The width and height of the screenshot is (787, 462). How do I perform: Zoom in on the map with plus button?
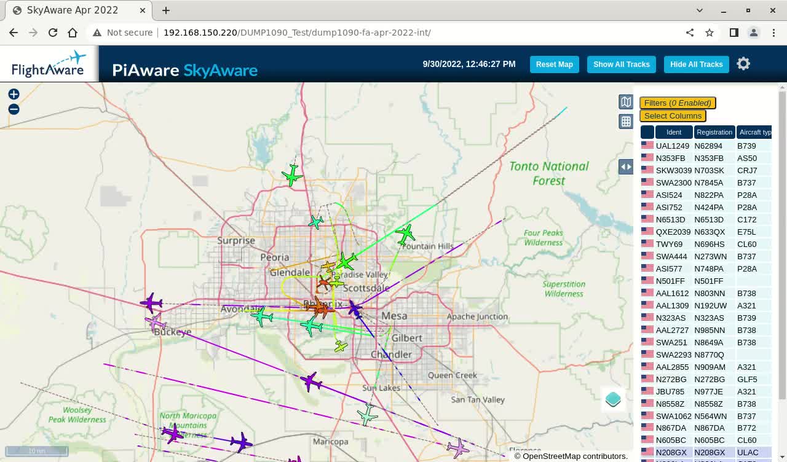(x=14, y=94)
